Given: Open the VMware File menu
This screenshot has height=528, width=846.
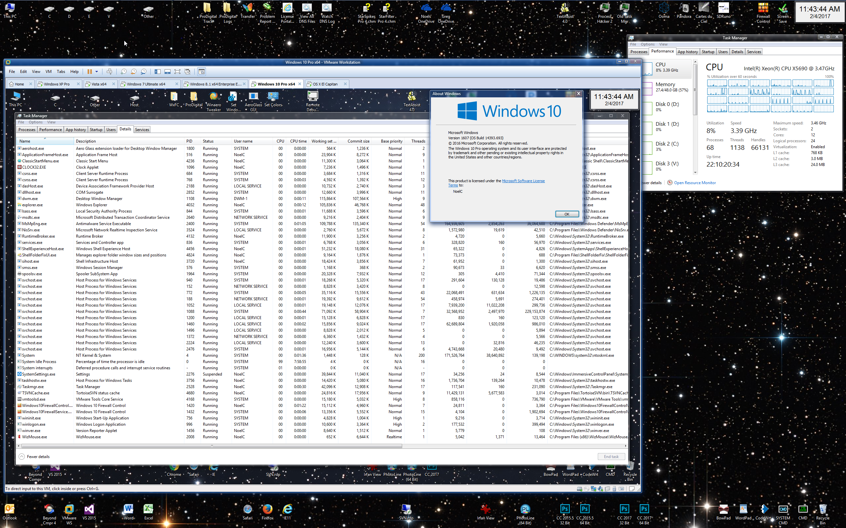Looking at the screenshot, I should click(12, 72).
